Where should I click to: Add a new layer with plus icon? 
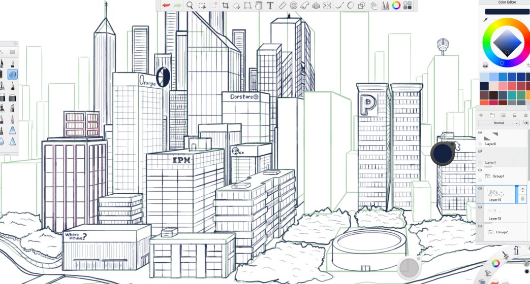coord(481,115)
